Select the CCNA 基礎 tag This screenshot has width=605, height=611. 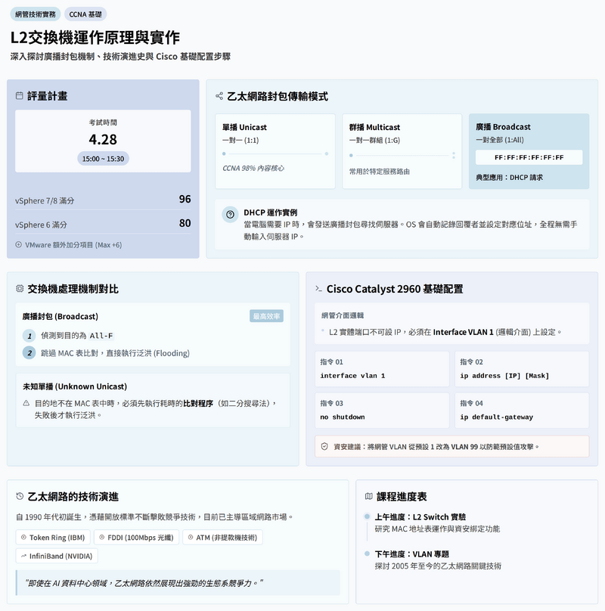pyautogui.click(x=87, y=14)
